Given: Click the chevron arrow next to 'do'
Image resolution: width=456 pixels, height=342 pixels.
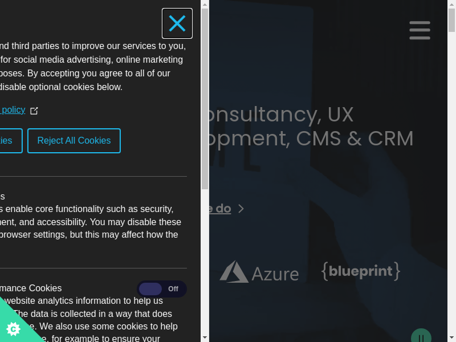Looking at the screenshot, I should click(x=241, y=209).
